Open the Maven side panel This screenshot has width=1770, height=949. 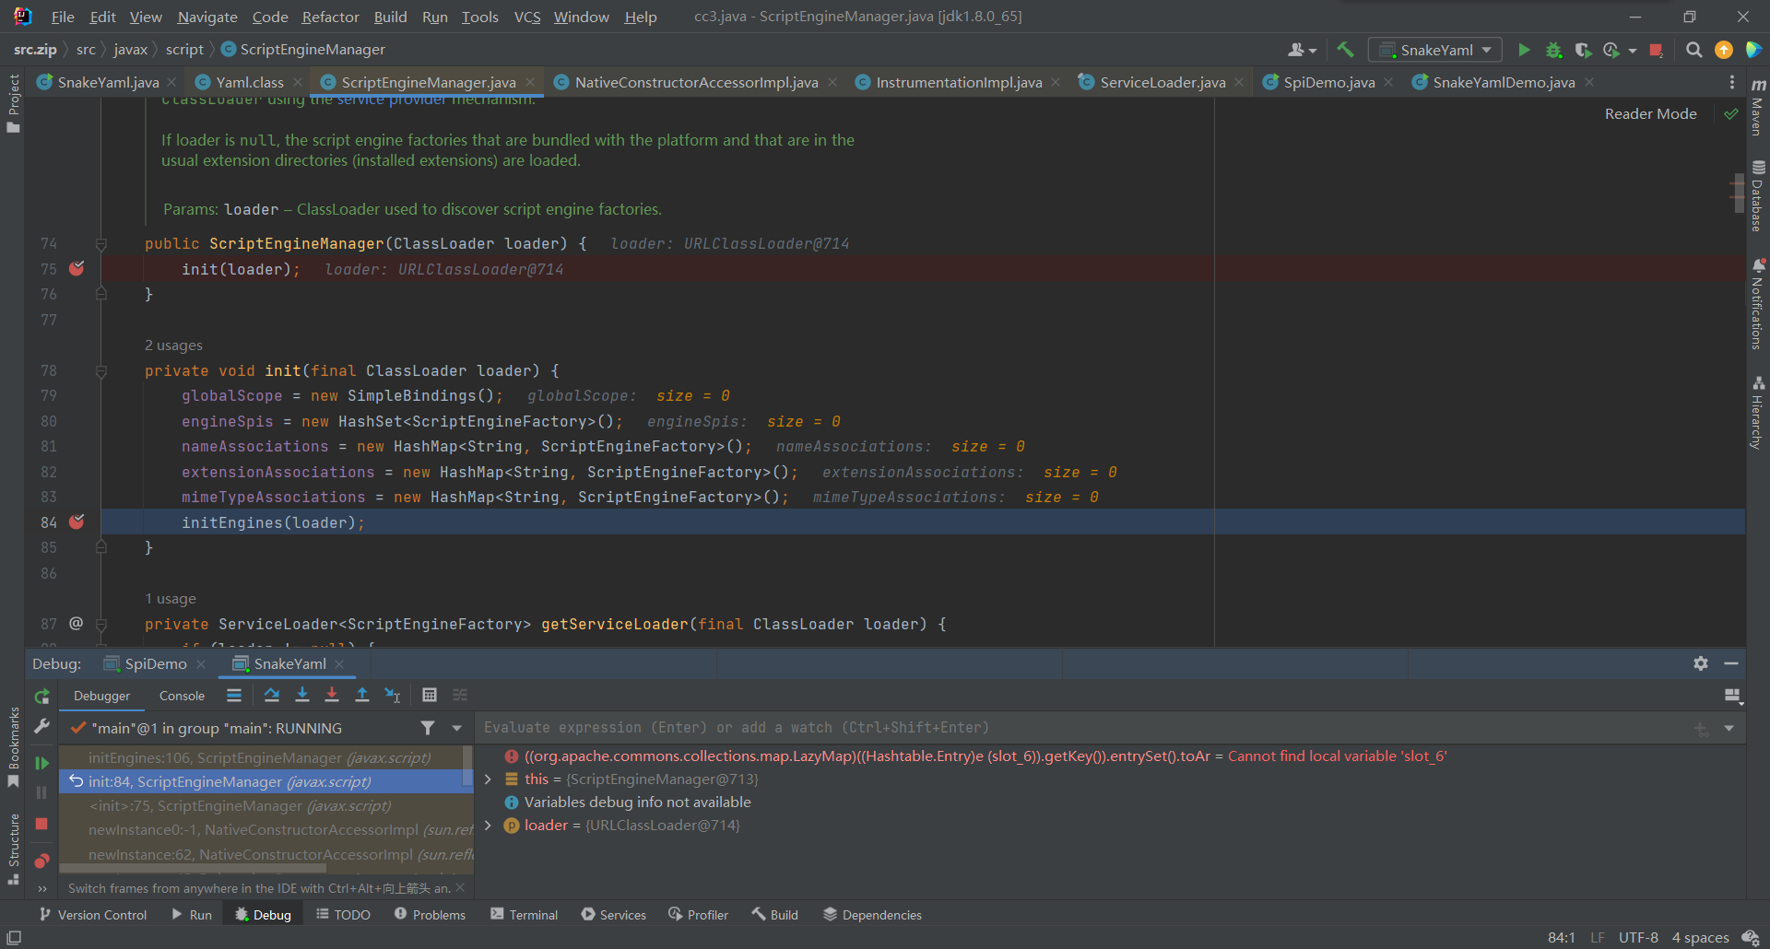[1757, 107]
